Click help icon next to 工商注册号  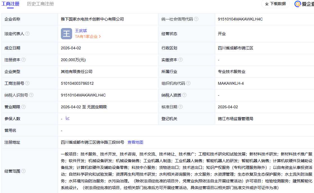point(27,83)
